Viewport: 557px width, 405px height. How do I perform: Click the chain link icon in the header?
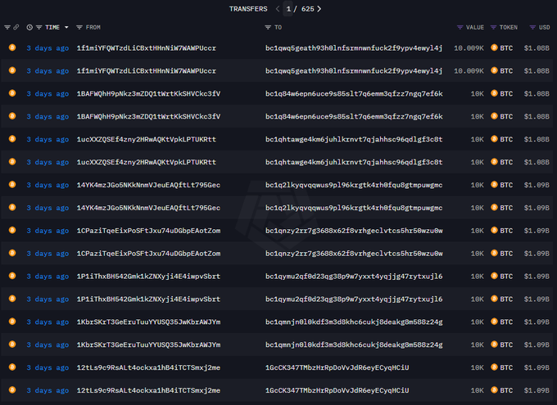[x=16, y=27]
